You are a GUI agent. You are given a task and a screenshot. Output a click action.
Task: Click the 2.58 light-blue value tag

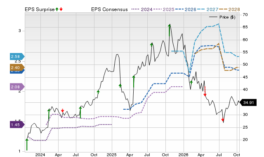tap(17, 57)
